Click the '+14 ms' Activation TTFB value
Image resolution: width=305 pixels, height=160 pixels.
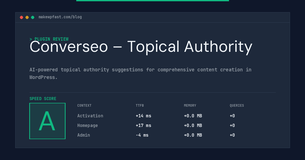[x=143, y=116]
